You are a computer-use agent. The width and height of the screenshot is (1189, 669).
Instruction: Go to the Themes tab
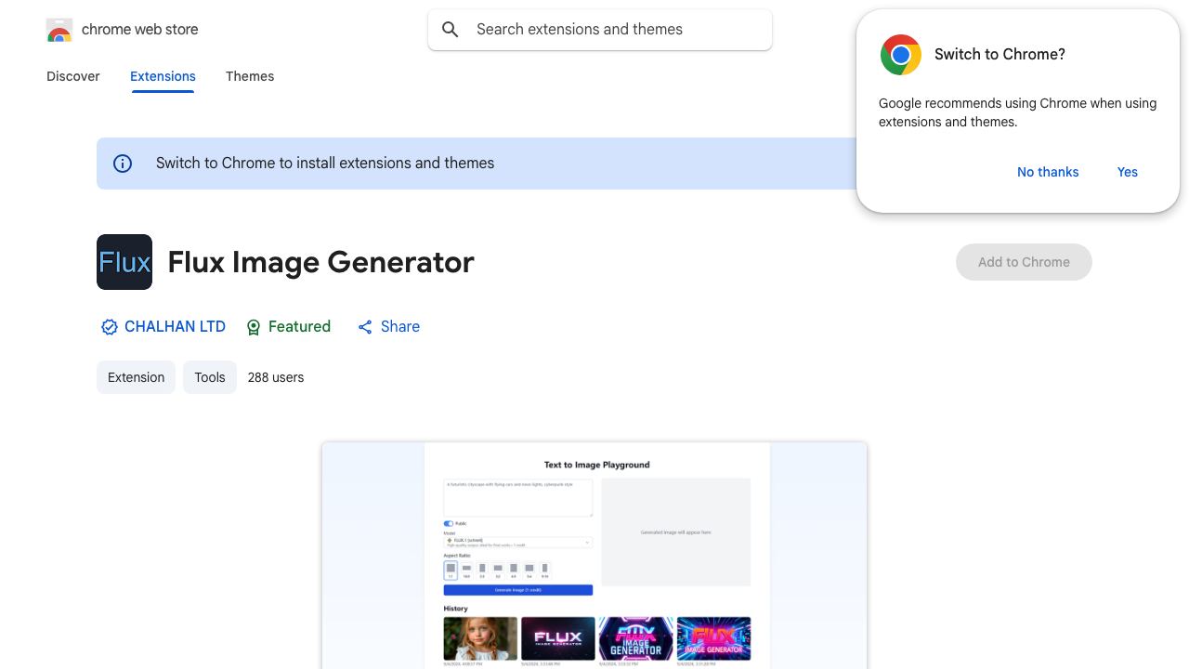(x=250, y=76)
